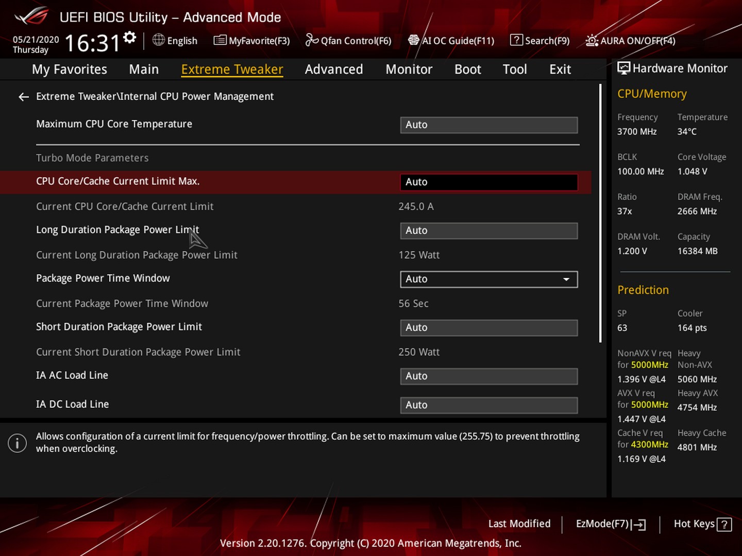Image resolution: width=742 pixels, height=556 pixels.
Task: Click the 1.048 V core voltage value
Action: tap(692, 171)
